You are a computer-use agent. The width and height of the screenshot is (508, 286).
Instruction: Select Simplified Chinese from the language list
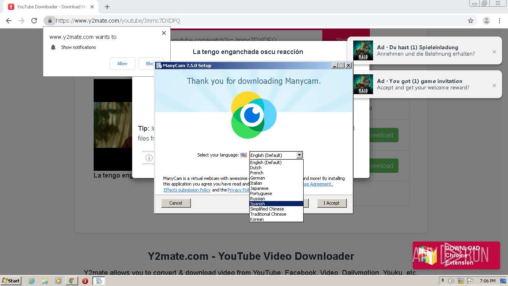click(x=276, y=209)
